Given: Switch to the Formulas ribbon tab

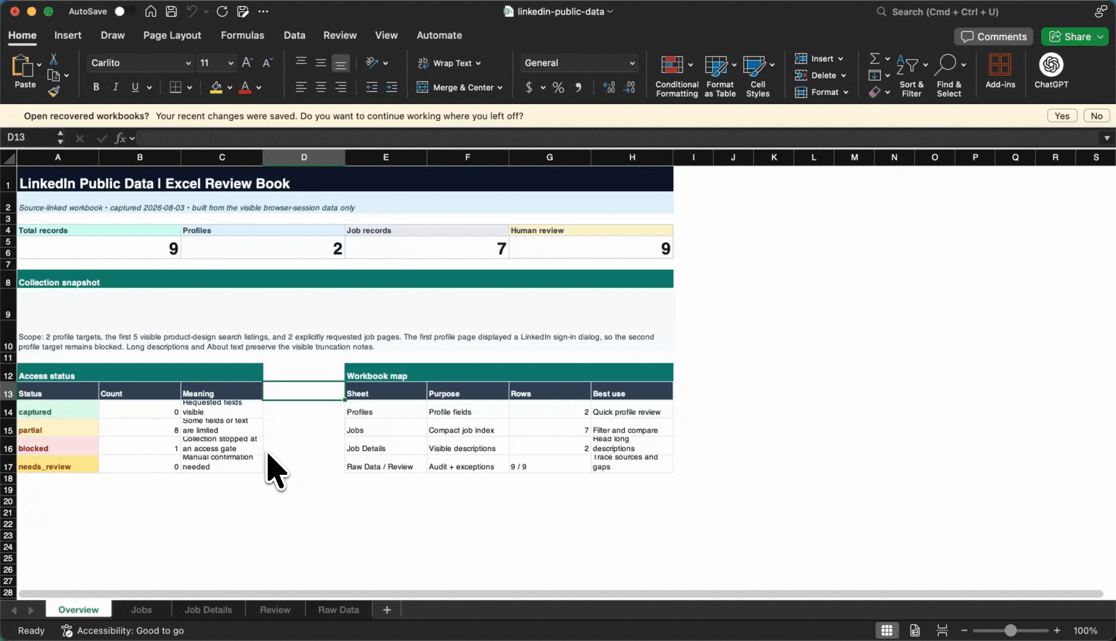Looking at the screenshot, I should pyautogui.click(x=242, y=36).
